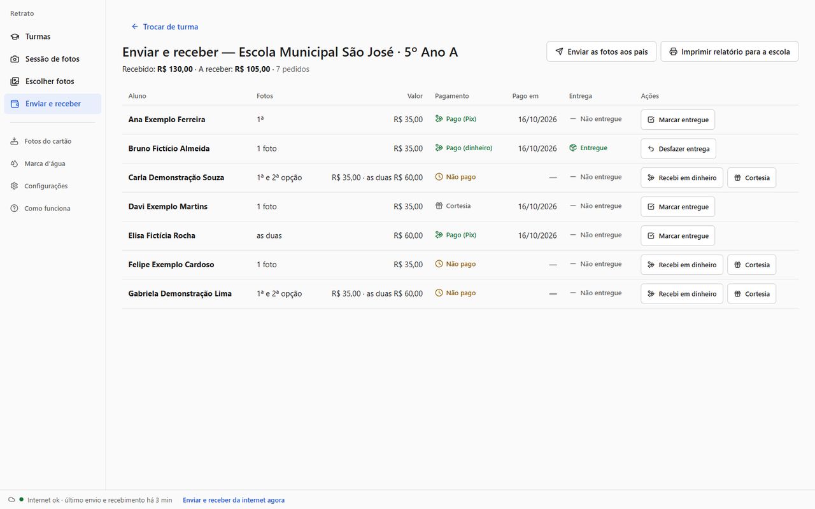Click Pago (Pix) icon for Ana
Image resolution: width=815 pixels, height=509 pixels.
click(x=439, y=119)
